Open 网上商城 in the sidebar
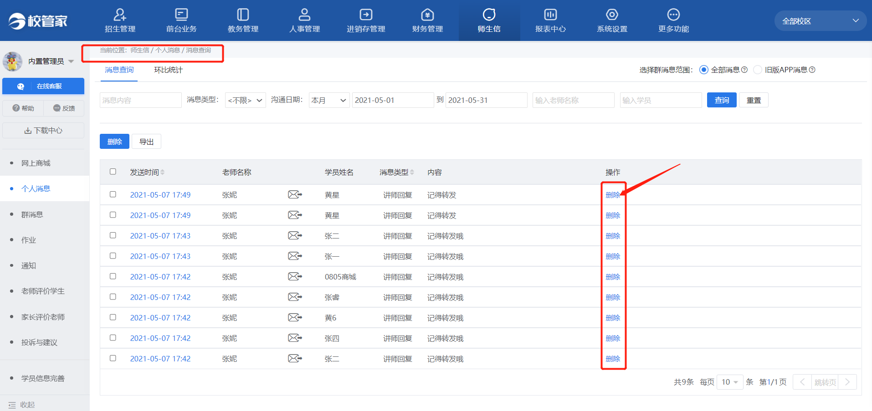 click(x=36, y=163)
